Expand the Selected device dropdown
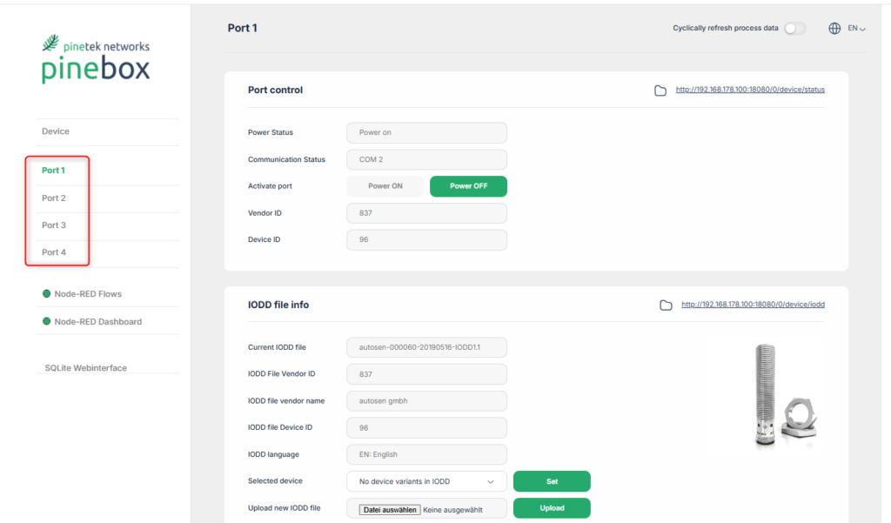 click(426, 481)
